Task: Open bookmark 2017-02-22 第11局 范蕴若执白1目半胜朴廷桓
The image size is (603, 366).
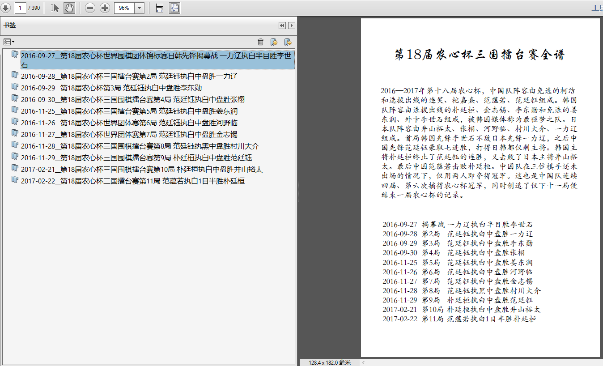Action: (133, 181)
